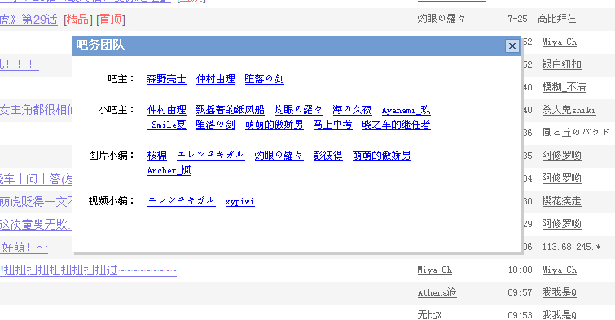Image resolution: width=615 pixels, height=320 pixels.
Task: Open 小吧主 profile 飘摇着的纸风船
Action: click(x=230, y=110)
